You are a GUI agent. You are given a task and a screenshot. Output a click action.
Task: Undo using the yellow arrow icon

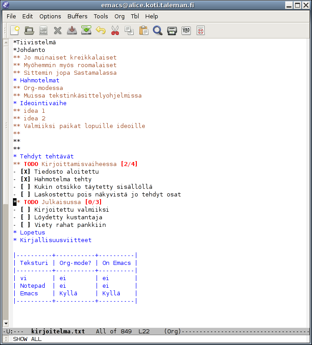101,30
